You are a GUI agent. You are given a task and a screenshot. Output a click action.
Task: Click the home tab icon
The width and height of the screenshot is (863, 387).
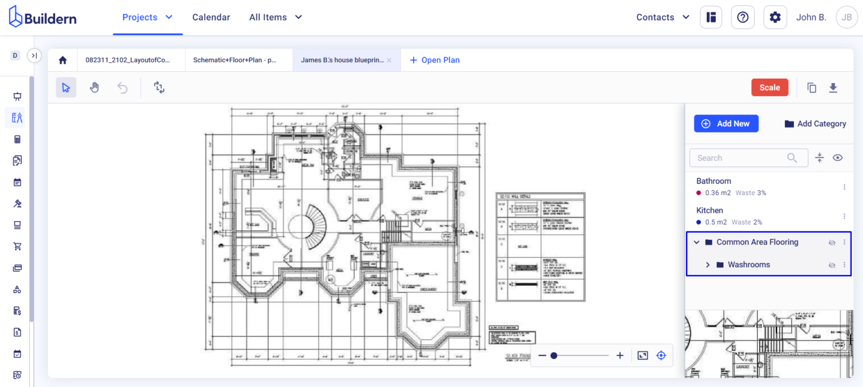[63, 60]
